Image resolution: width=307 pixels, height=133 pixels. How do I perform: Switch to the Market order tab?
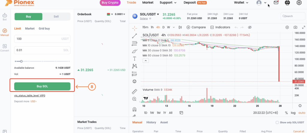(30, 28)
